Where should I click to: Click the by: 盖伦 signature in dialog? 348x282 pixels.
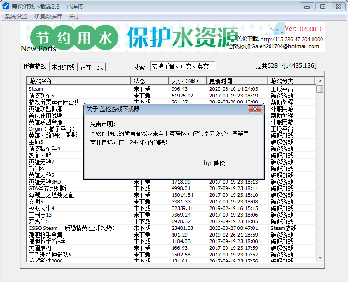pos(214,163)
